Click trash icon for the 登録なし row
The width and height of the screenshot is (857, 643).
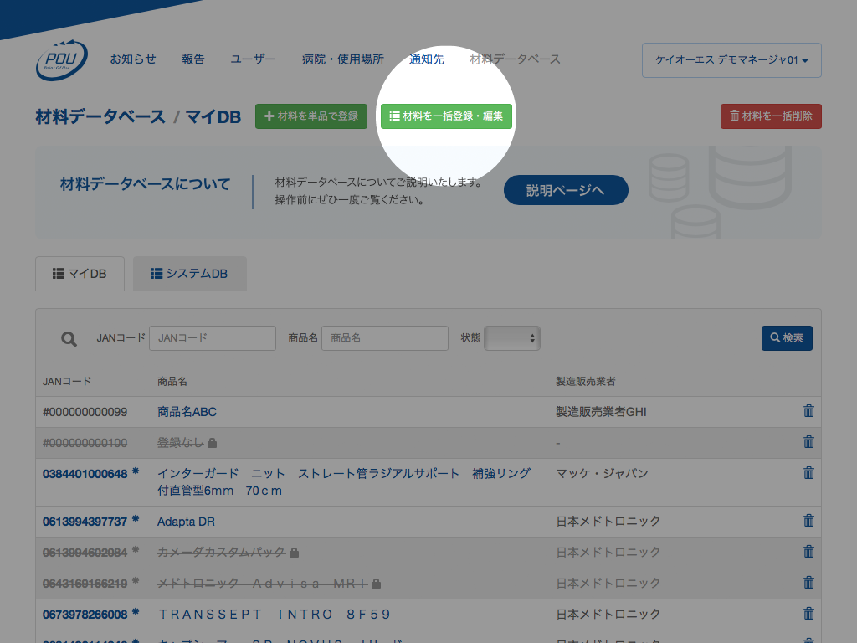tap(808, 442)
